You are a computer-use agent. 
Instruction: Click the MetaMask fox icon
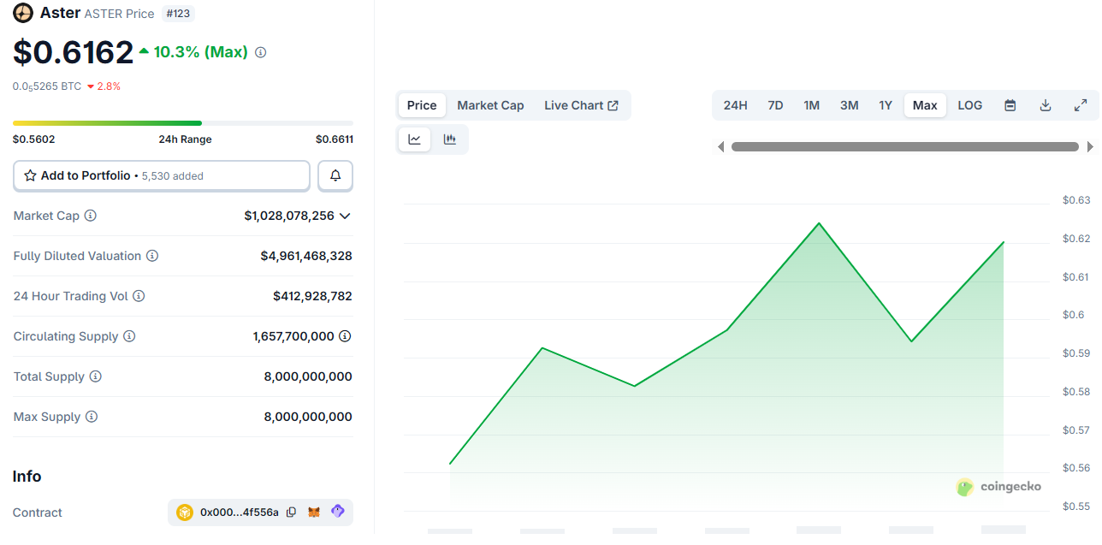(x=314, y=512)
